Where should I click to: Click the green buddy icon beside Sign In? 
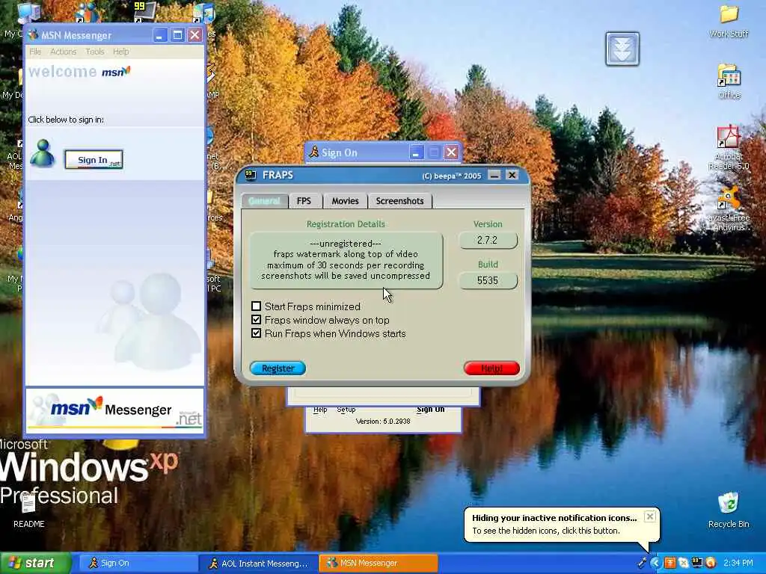coord(43,154)
